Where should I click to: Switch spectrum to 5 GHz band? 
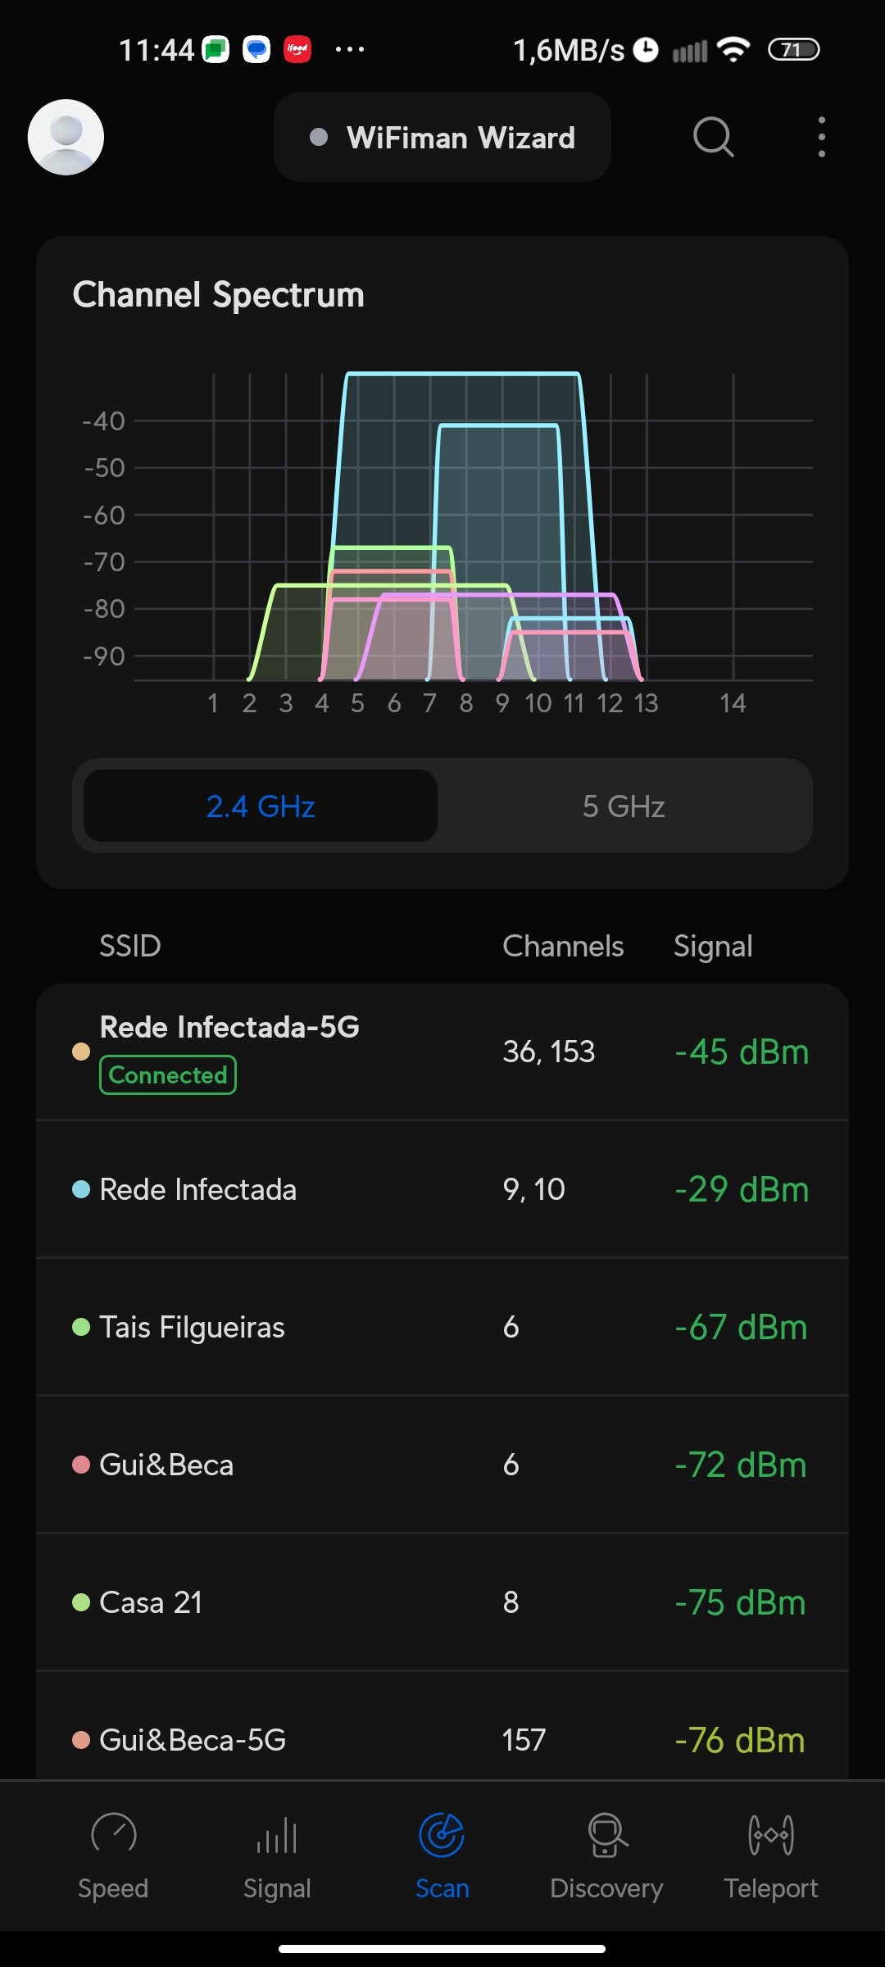point(624,806)
